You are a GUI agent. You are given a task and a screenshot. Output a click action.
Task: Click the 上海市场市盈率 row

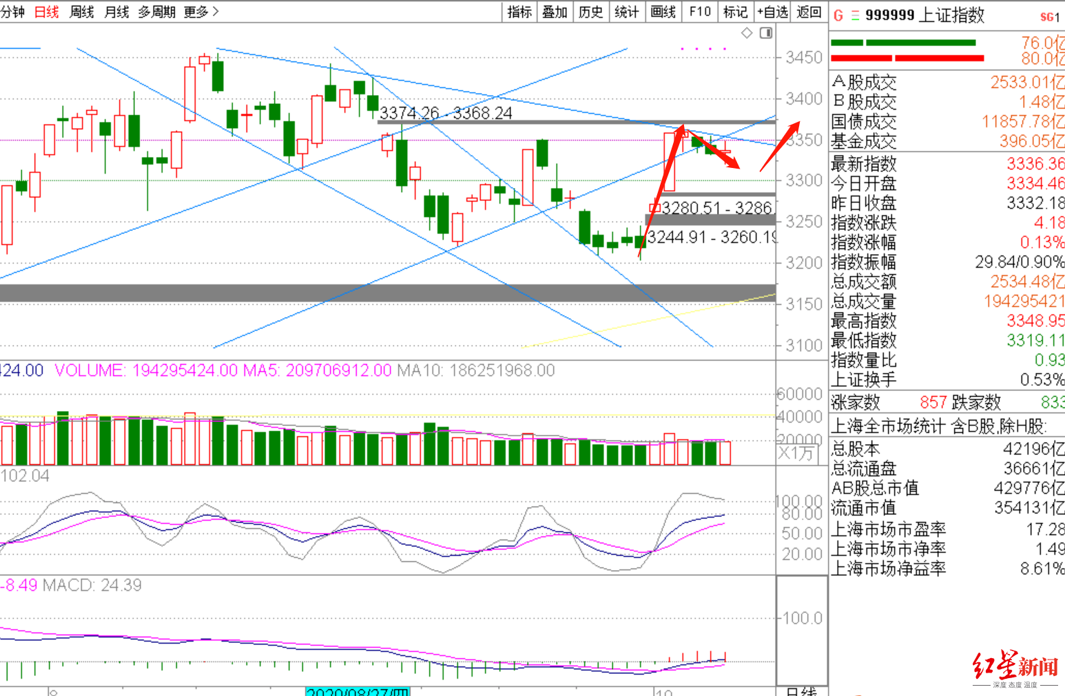947,529
